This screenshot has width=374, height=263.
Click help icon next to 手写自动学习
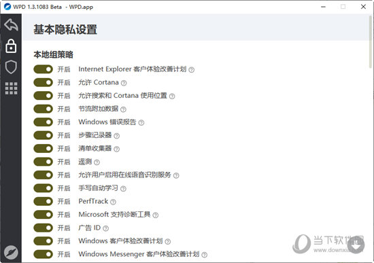pos(123,189)
